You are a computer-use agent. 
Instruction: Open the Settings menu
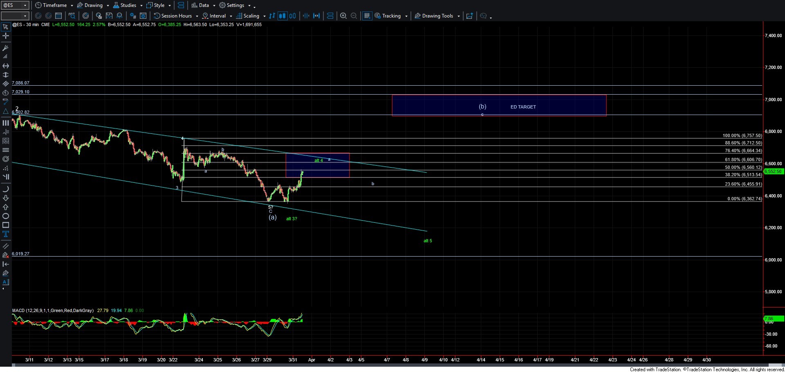(235, 5)
